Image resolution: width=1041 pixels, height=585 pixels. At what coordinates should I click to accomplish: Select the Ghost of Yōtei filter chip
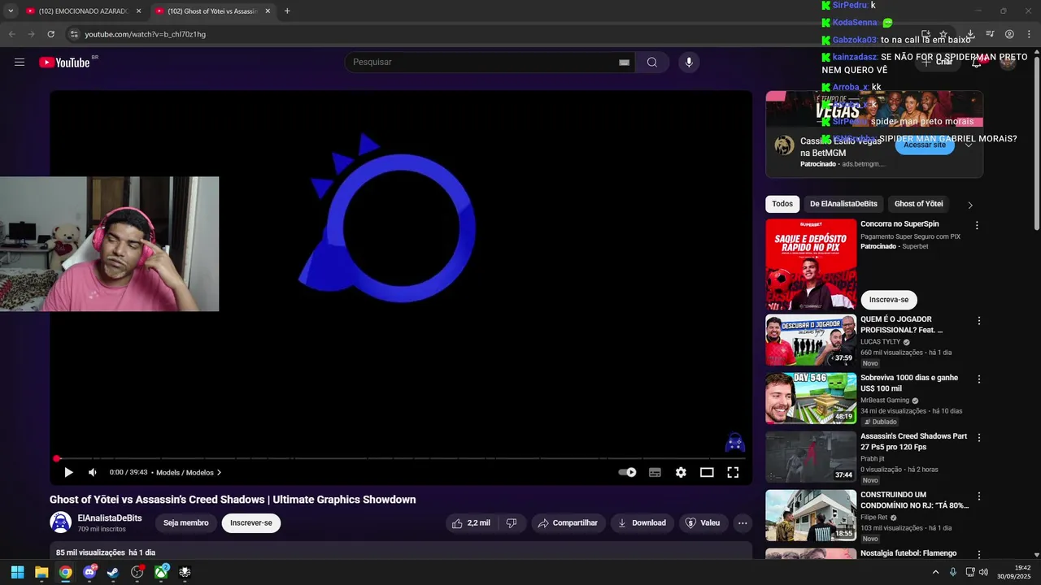(919, 204)
